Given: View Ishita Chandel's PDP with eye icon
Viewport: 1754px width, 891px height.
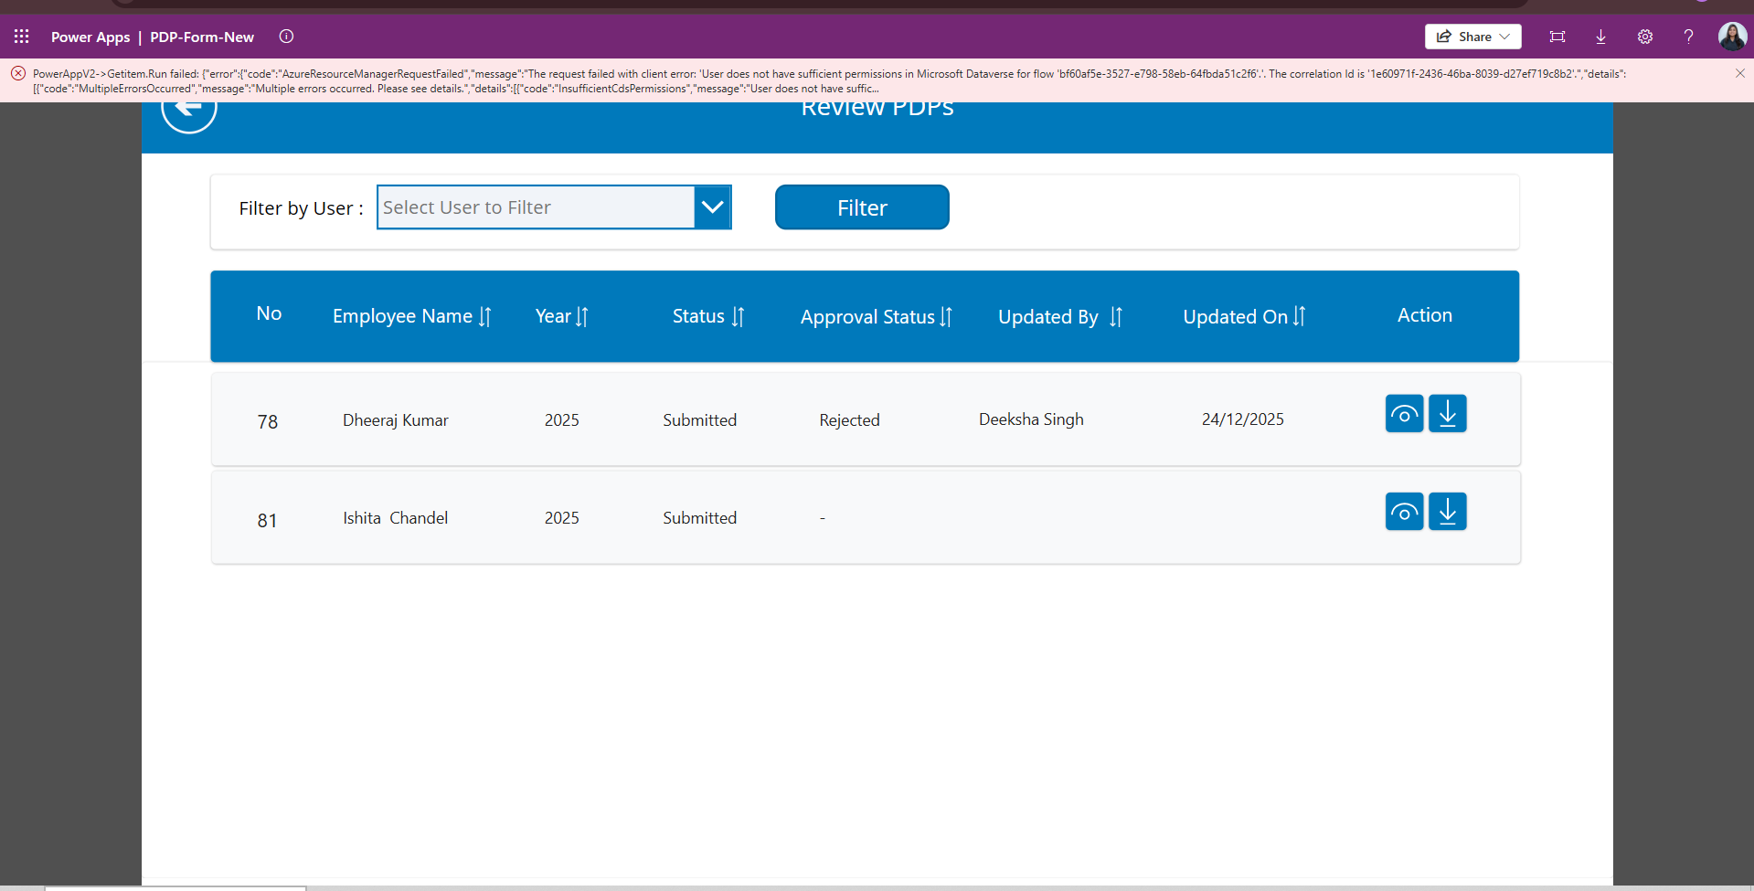Looking at the screenshot, I should point(1404,512).
